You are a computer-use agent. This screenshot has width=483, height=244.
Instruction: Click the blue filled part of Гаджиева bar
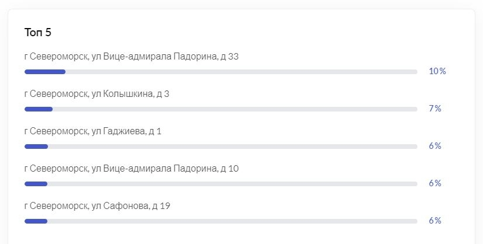pos(36,147)
